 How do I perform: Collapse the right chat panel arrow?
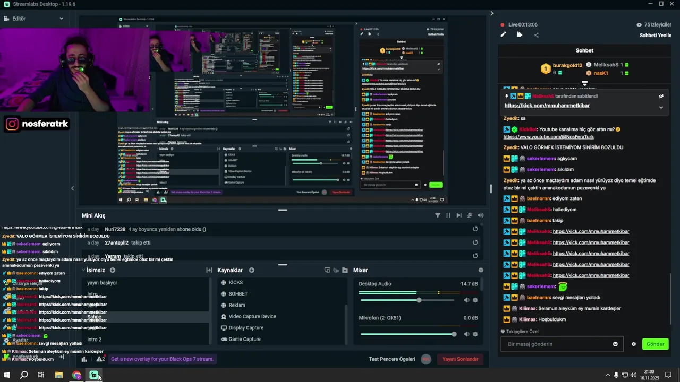coord(491,13)
